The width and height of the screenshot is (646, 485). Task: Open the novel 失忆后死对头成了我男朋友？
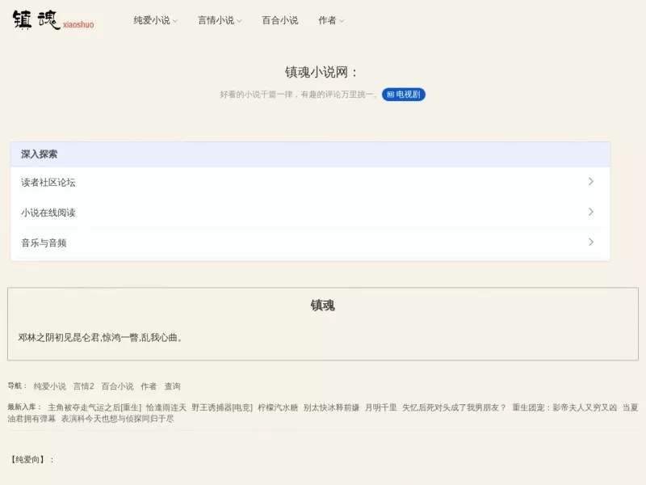[455, 407]
